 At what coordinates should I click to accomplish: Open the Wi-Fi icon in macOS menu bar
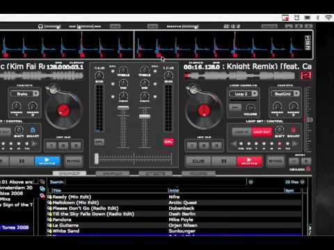pos(328,17)
